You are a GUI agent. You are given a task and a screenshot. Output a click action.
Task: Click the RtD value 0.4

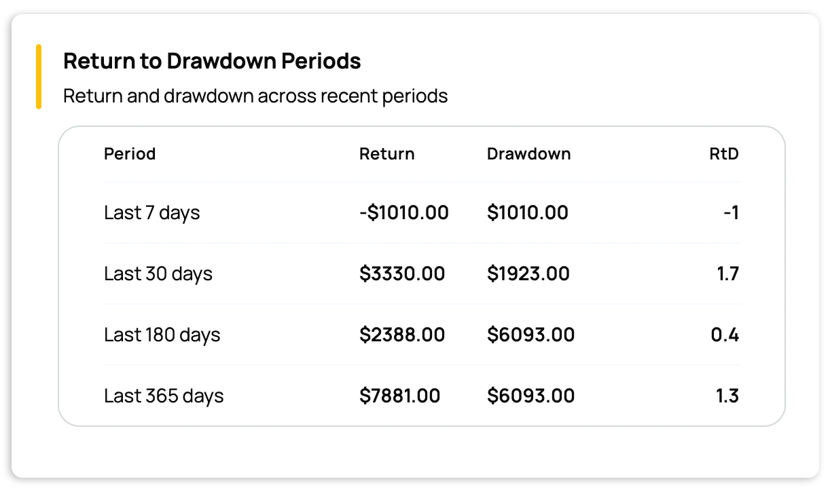(726, 335)
